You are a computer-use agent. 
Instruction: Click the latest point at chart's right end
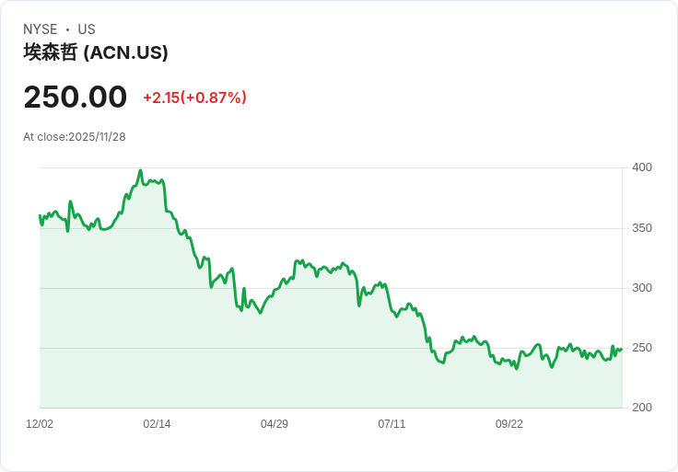click(x=622, y=349)
